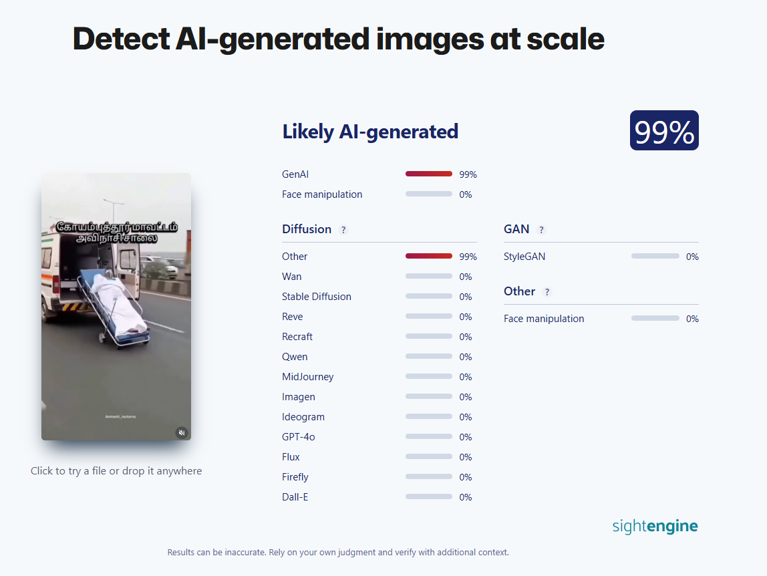This screenshot has height=576, width=767.
Task: Click the GenAI 99% progress bar
Action: coord(428,174)
